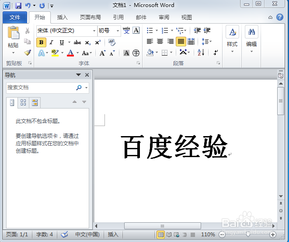Toggle Character Shading button
289x242 pixels.
[x=126, y=53]
